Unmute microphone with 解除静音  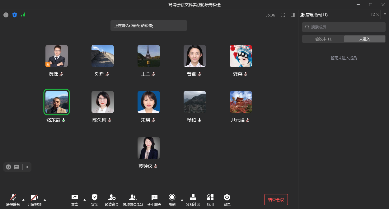(13, 200)
